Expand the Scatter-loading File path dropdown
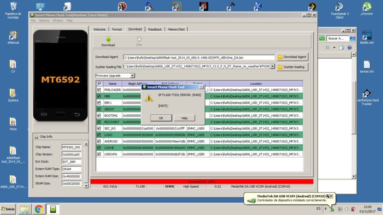 click(x=272, y=66)
